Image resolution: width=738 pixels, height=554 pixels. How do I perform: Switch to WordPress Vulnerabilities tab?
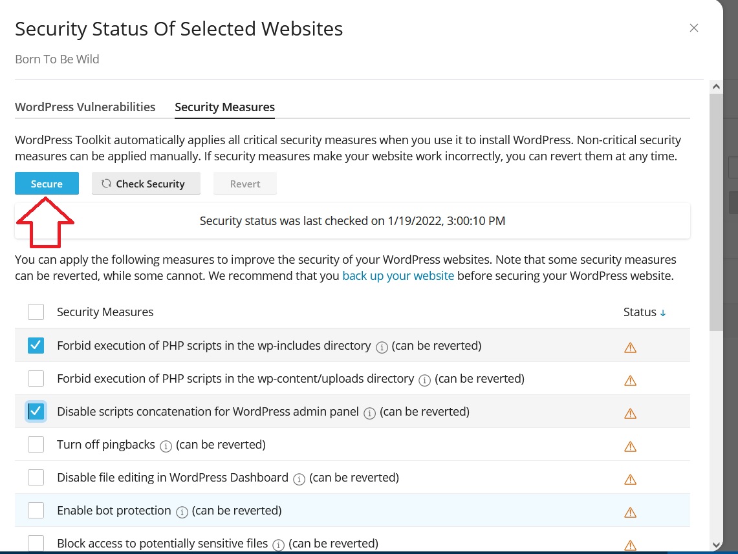(x=85, y=107)
